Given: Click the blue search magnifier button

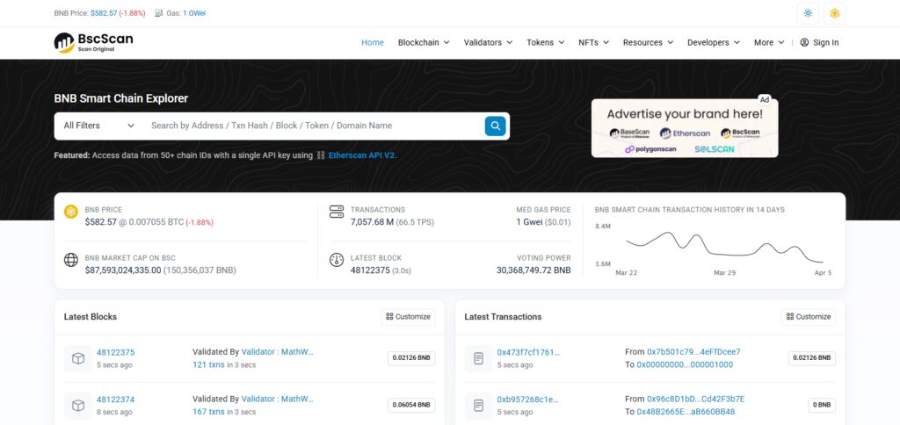Looking at the screenshot, I should pos(495,126).
